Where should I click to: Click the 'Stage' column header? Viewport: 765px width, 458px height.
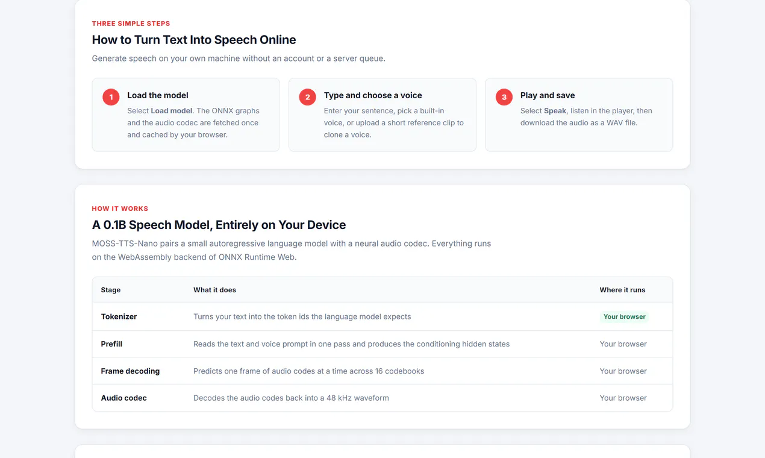111,290
